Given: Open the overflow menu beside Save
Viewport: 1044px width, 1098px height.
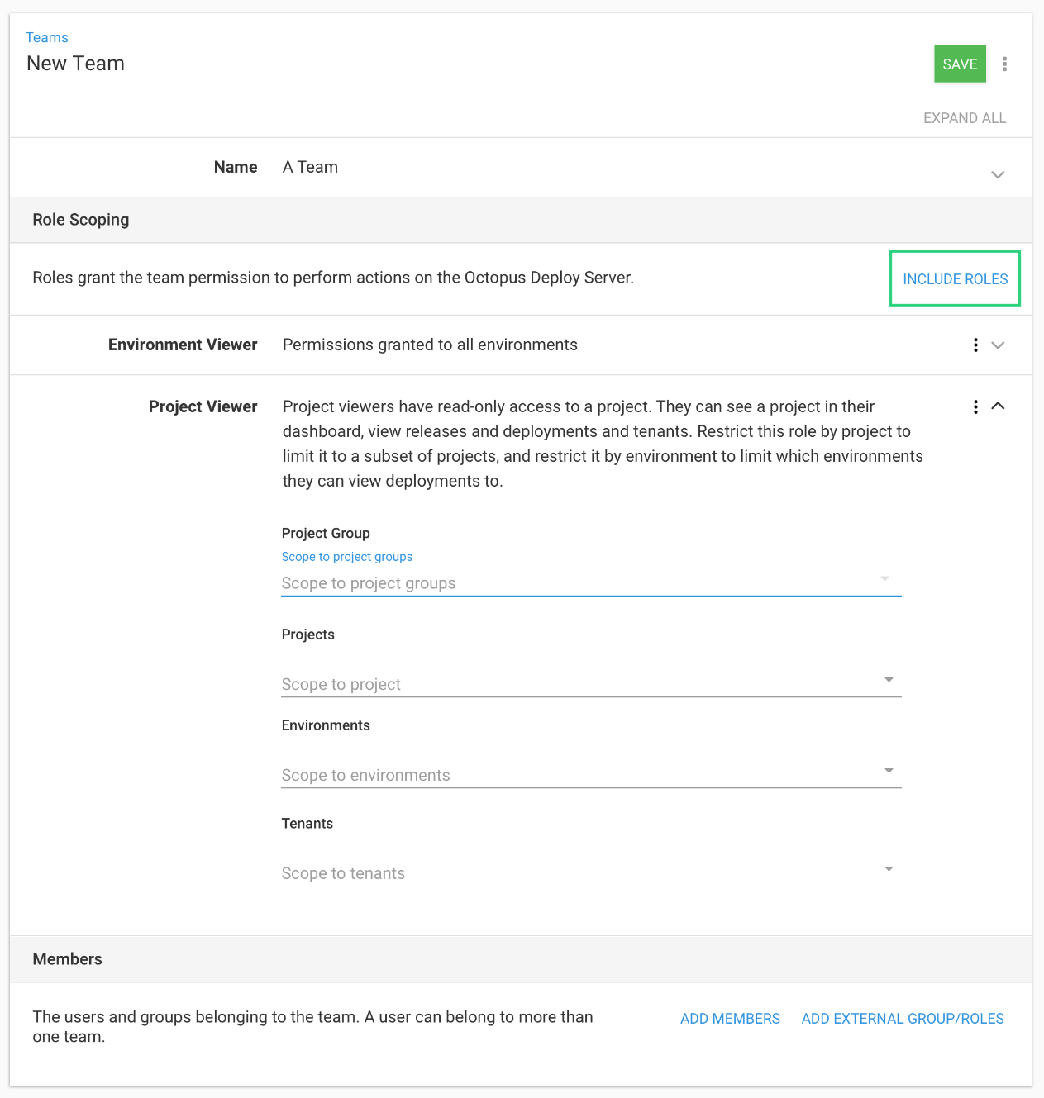Looking at the screenshot, I should (1004, 64).
